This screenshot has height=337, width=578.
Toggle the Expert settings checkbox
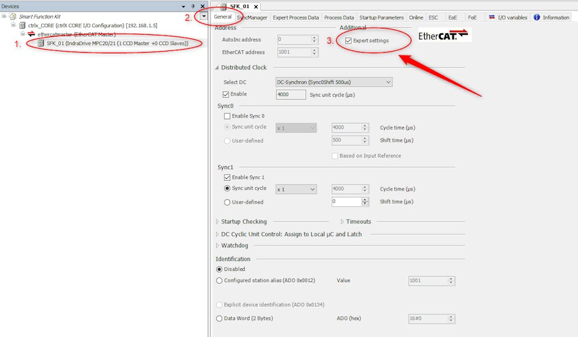point(348,41)
